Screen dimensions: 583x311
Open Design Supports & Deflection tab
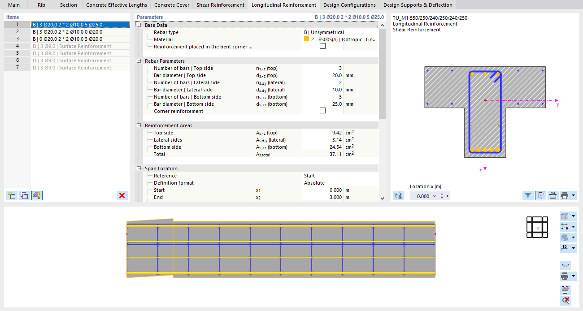418,5
